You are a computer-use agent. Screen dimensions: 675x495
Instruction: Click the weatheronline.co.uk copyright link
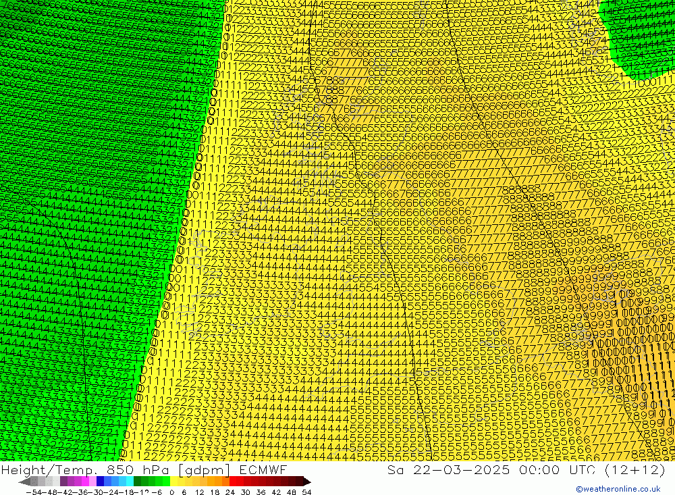[x=618, y=489]
